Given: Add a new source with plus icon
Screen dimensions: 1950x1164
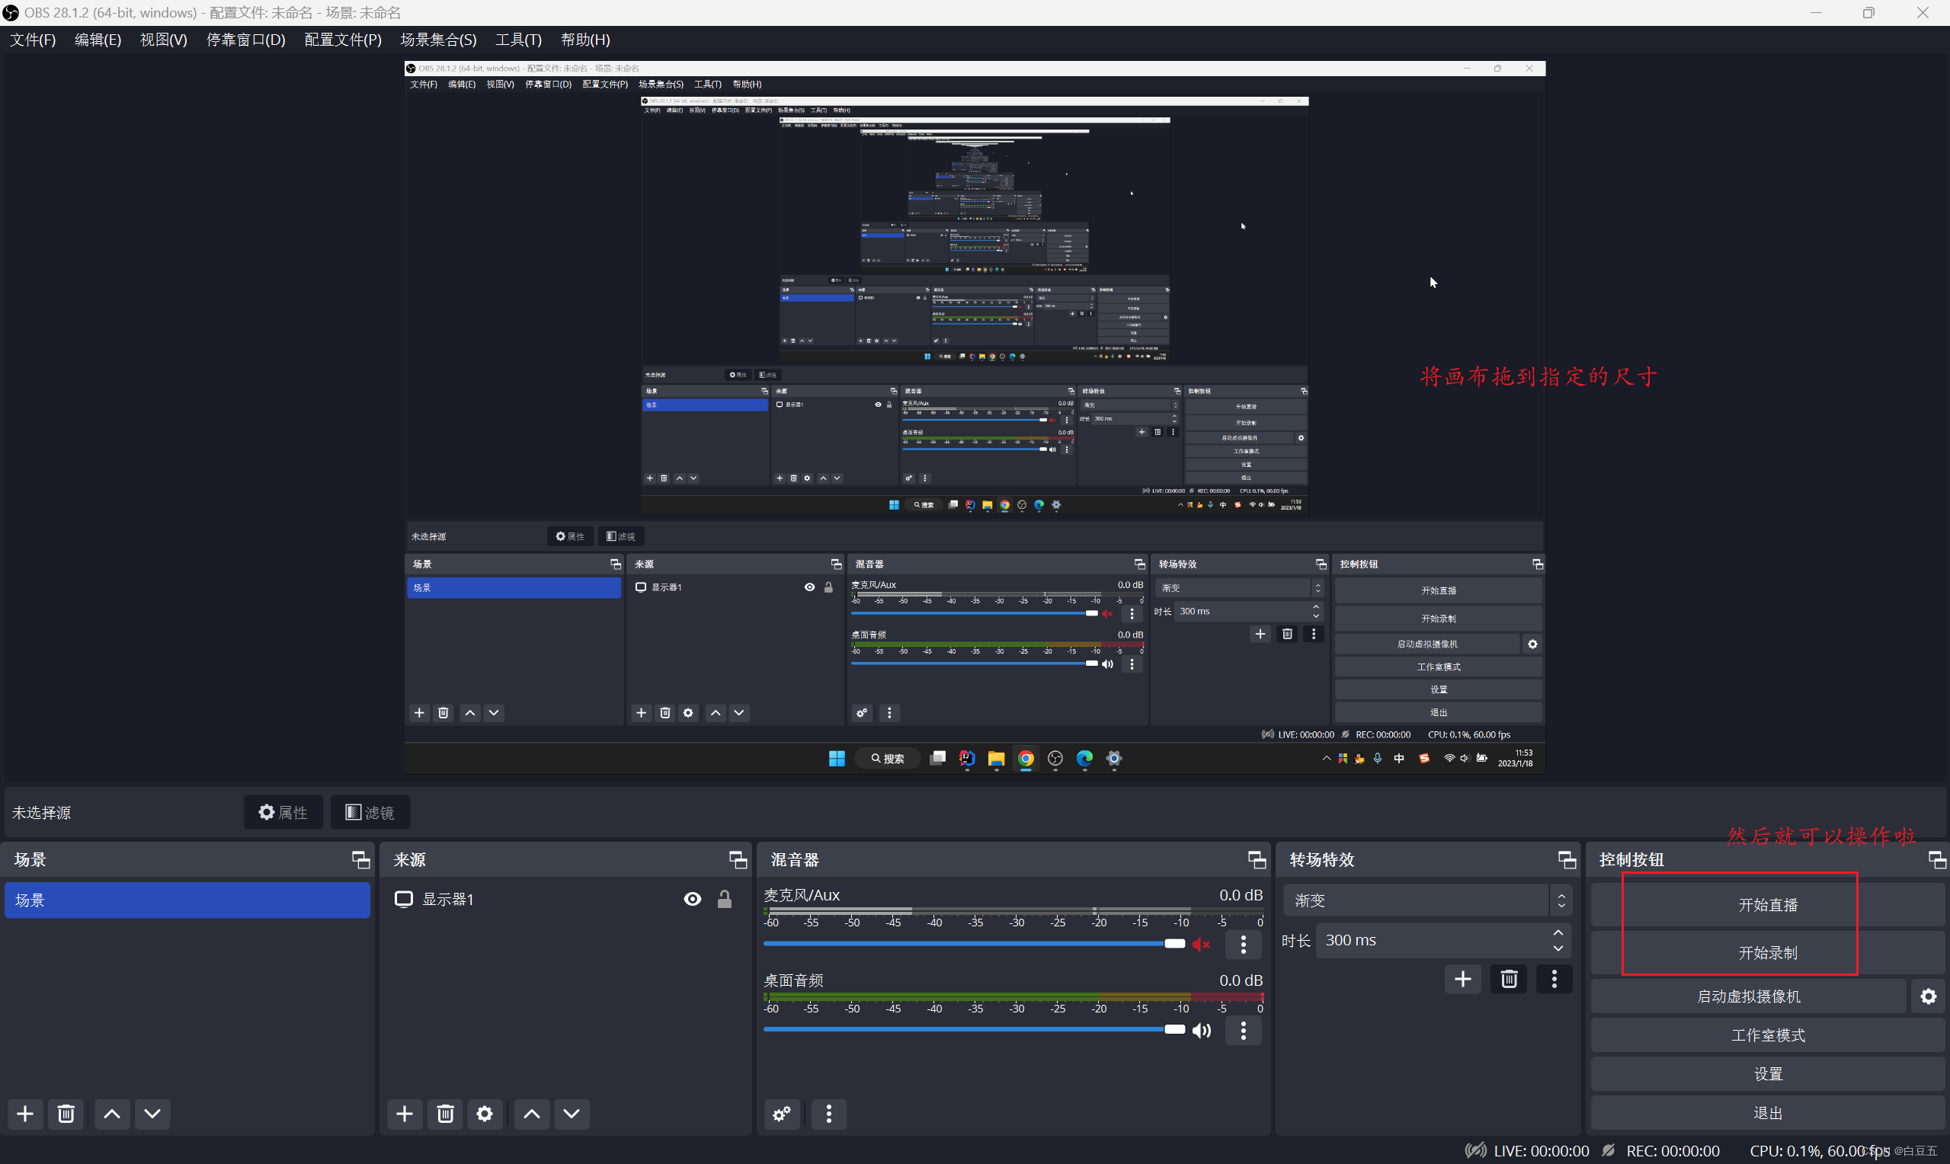Looking at the screenshot, I should click(405, 1114).
